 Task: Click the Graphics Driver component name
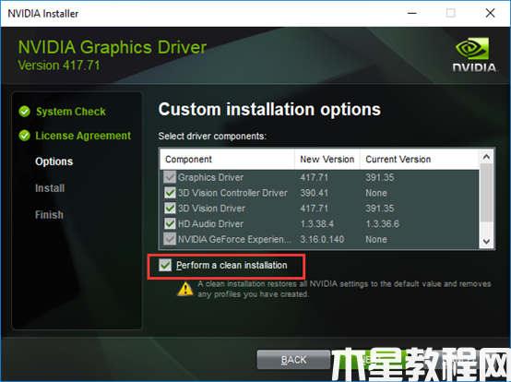pos(210,177)
